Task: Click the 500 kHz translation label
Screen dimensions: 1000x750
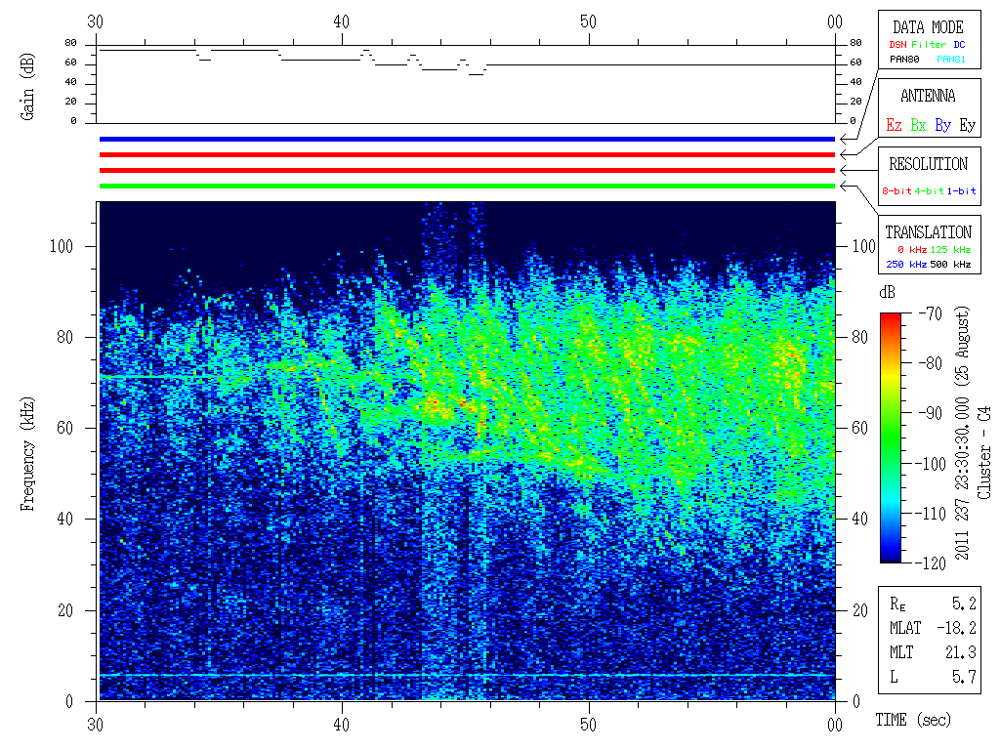Action: [x=950, y=264]
